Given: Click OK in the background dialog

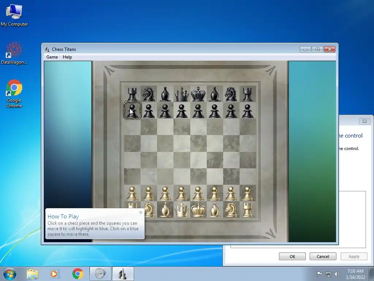Looking at the screenshot, I should tap(292, 256).
